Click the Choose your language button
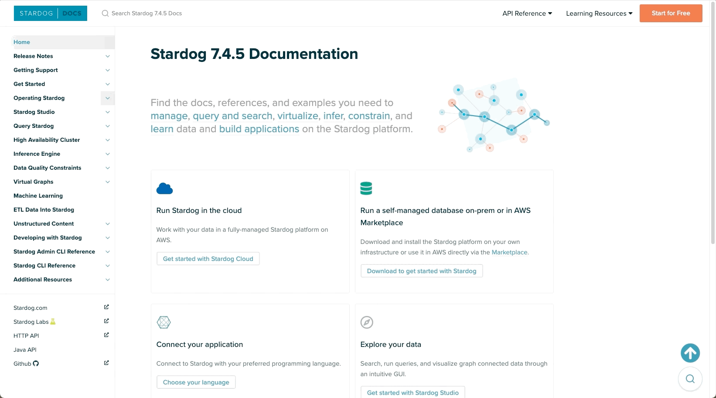 point(196,382)
